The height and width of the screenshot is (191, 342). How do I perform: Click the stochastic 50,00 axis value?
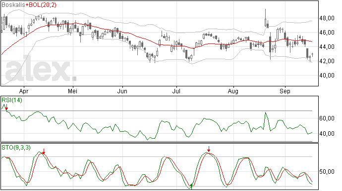[327, 172]
